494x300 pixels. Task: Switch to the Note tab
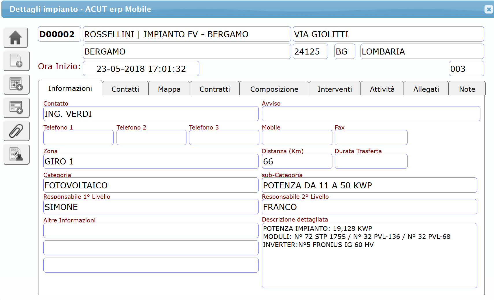467,89
